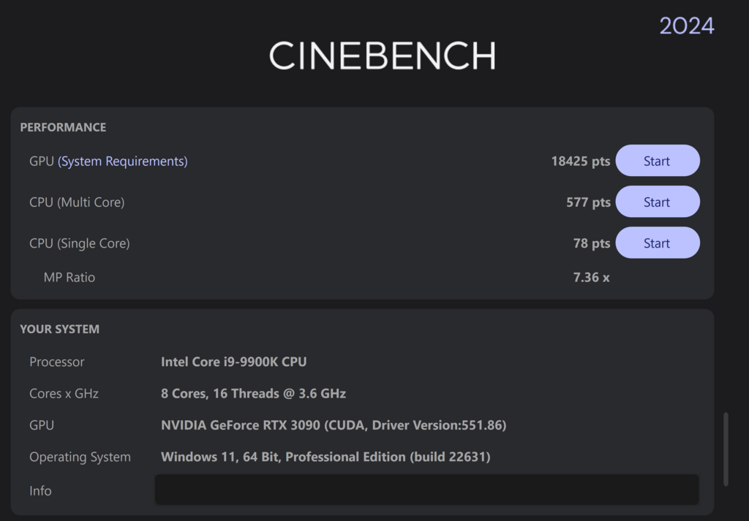Click the vertical scrollbar thumb
Viewport: 749px width, 521px height.
click(726, 449)
